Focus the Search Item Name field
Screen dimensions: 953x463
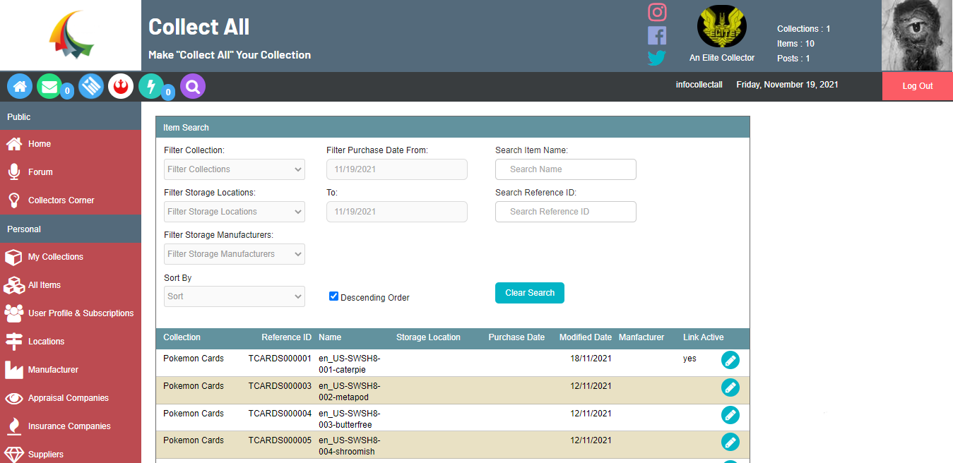(x=565, y=169)
